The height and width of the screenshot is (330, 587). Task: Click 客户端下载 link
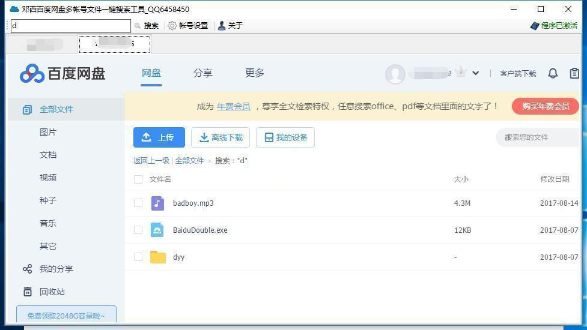[518, 74]
